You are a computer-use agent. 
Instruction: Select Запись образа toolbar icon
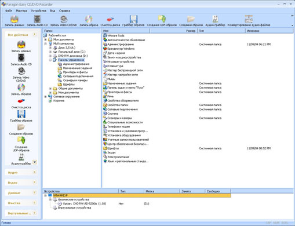(89, 21)
